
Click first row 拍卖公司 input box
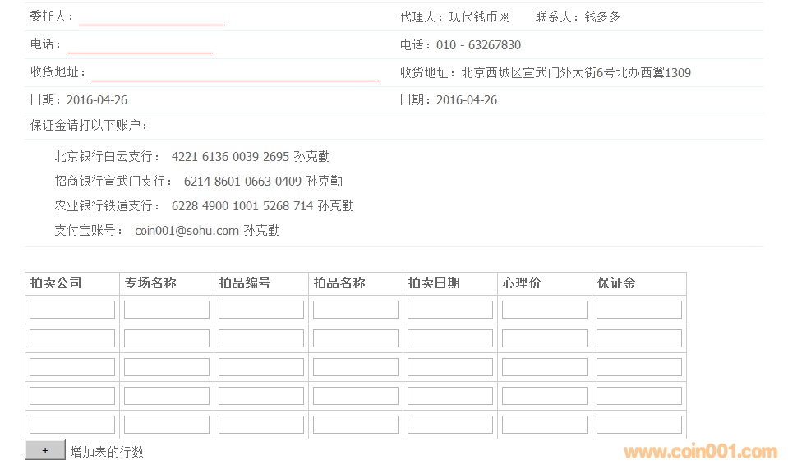pos(72,310)
